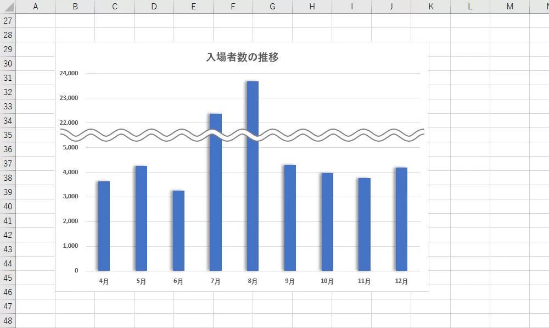The height and width of the screenshot is (328, 549).
Task: Click cell M47
Action: point(510,306)
